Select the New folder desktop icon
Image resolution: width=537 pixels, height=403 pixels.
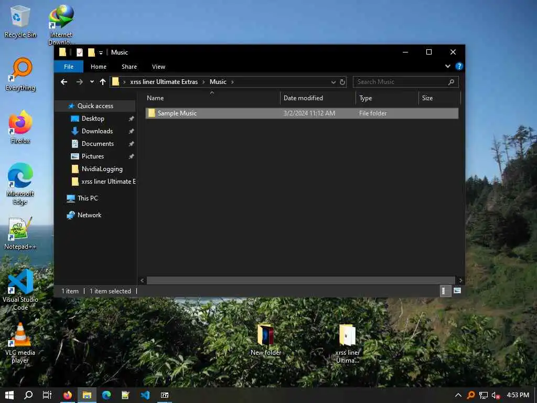(266, 340)
